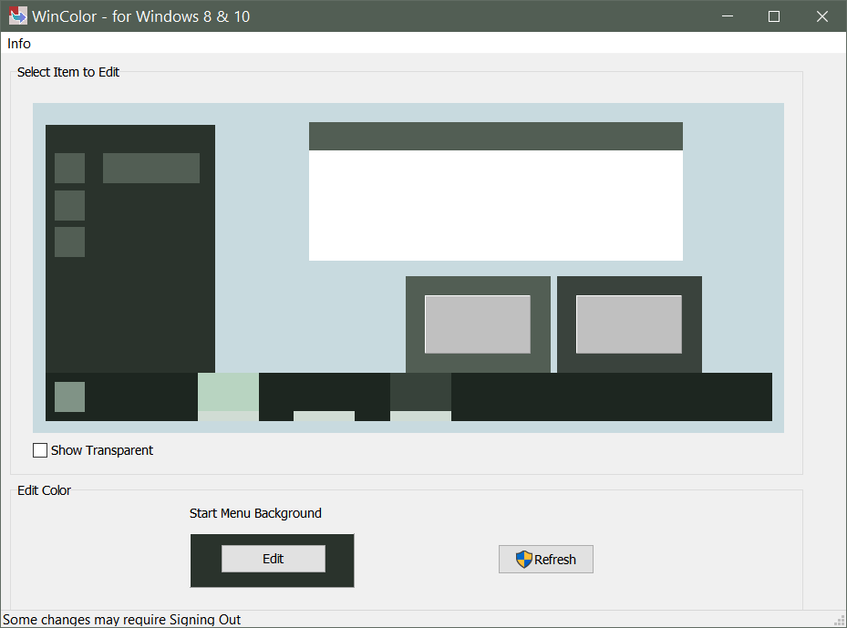This screenshot has height=628, width=847.
Task: Select the light green active taskbar button
Action: (x=229, y=393)
